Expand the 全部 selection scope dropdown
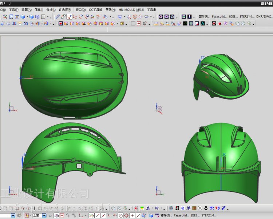This screenshot has height=219, width=273. coord(44,215)
